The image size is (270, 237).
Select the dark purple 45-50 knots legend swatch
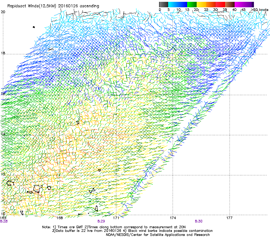(x=249, y=4)
